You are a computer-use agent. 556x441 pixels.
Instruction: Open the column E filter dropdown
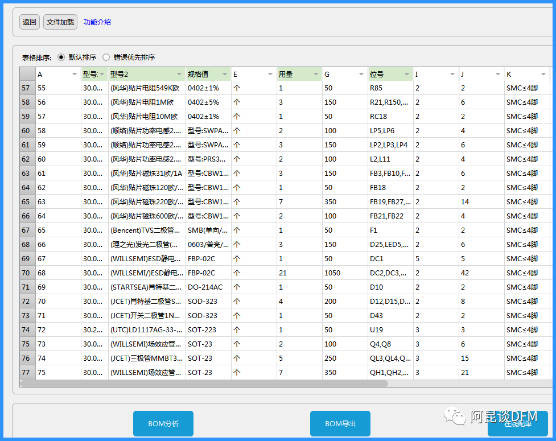pos(270,74)
